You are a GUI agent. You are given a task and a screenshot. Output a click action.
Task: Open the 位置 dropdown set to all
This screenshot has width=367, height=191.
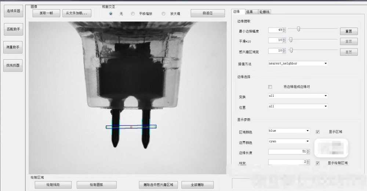click(298, 106)
